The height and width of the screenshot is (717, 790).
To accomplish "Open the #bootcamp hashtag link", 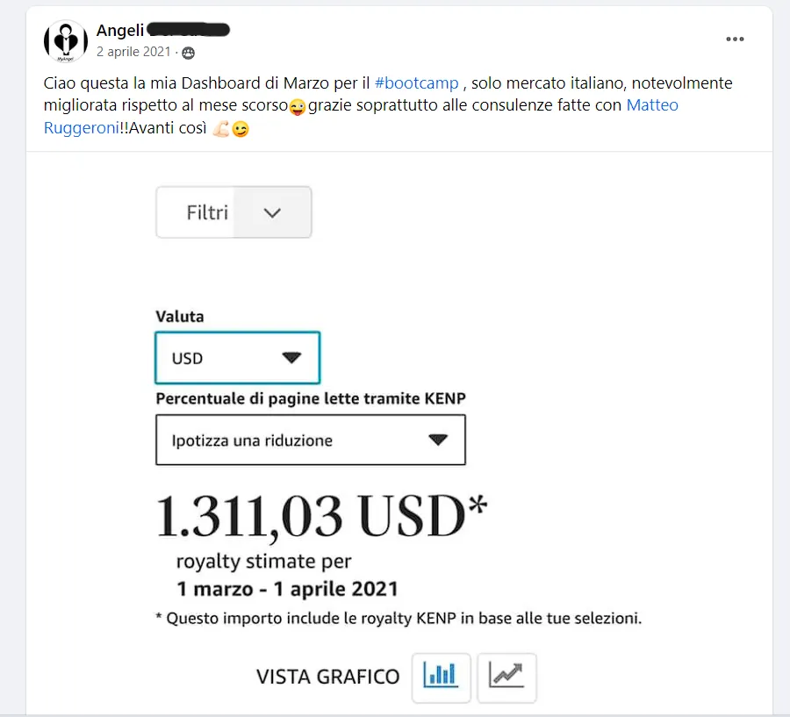I will (x=417, y=82).
